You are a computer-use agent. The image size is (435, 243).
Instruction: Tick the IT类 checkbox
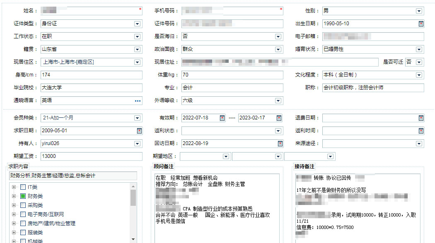tap(23, 187)
